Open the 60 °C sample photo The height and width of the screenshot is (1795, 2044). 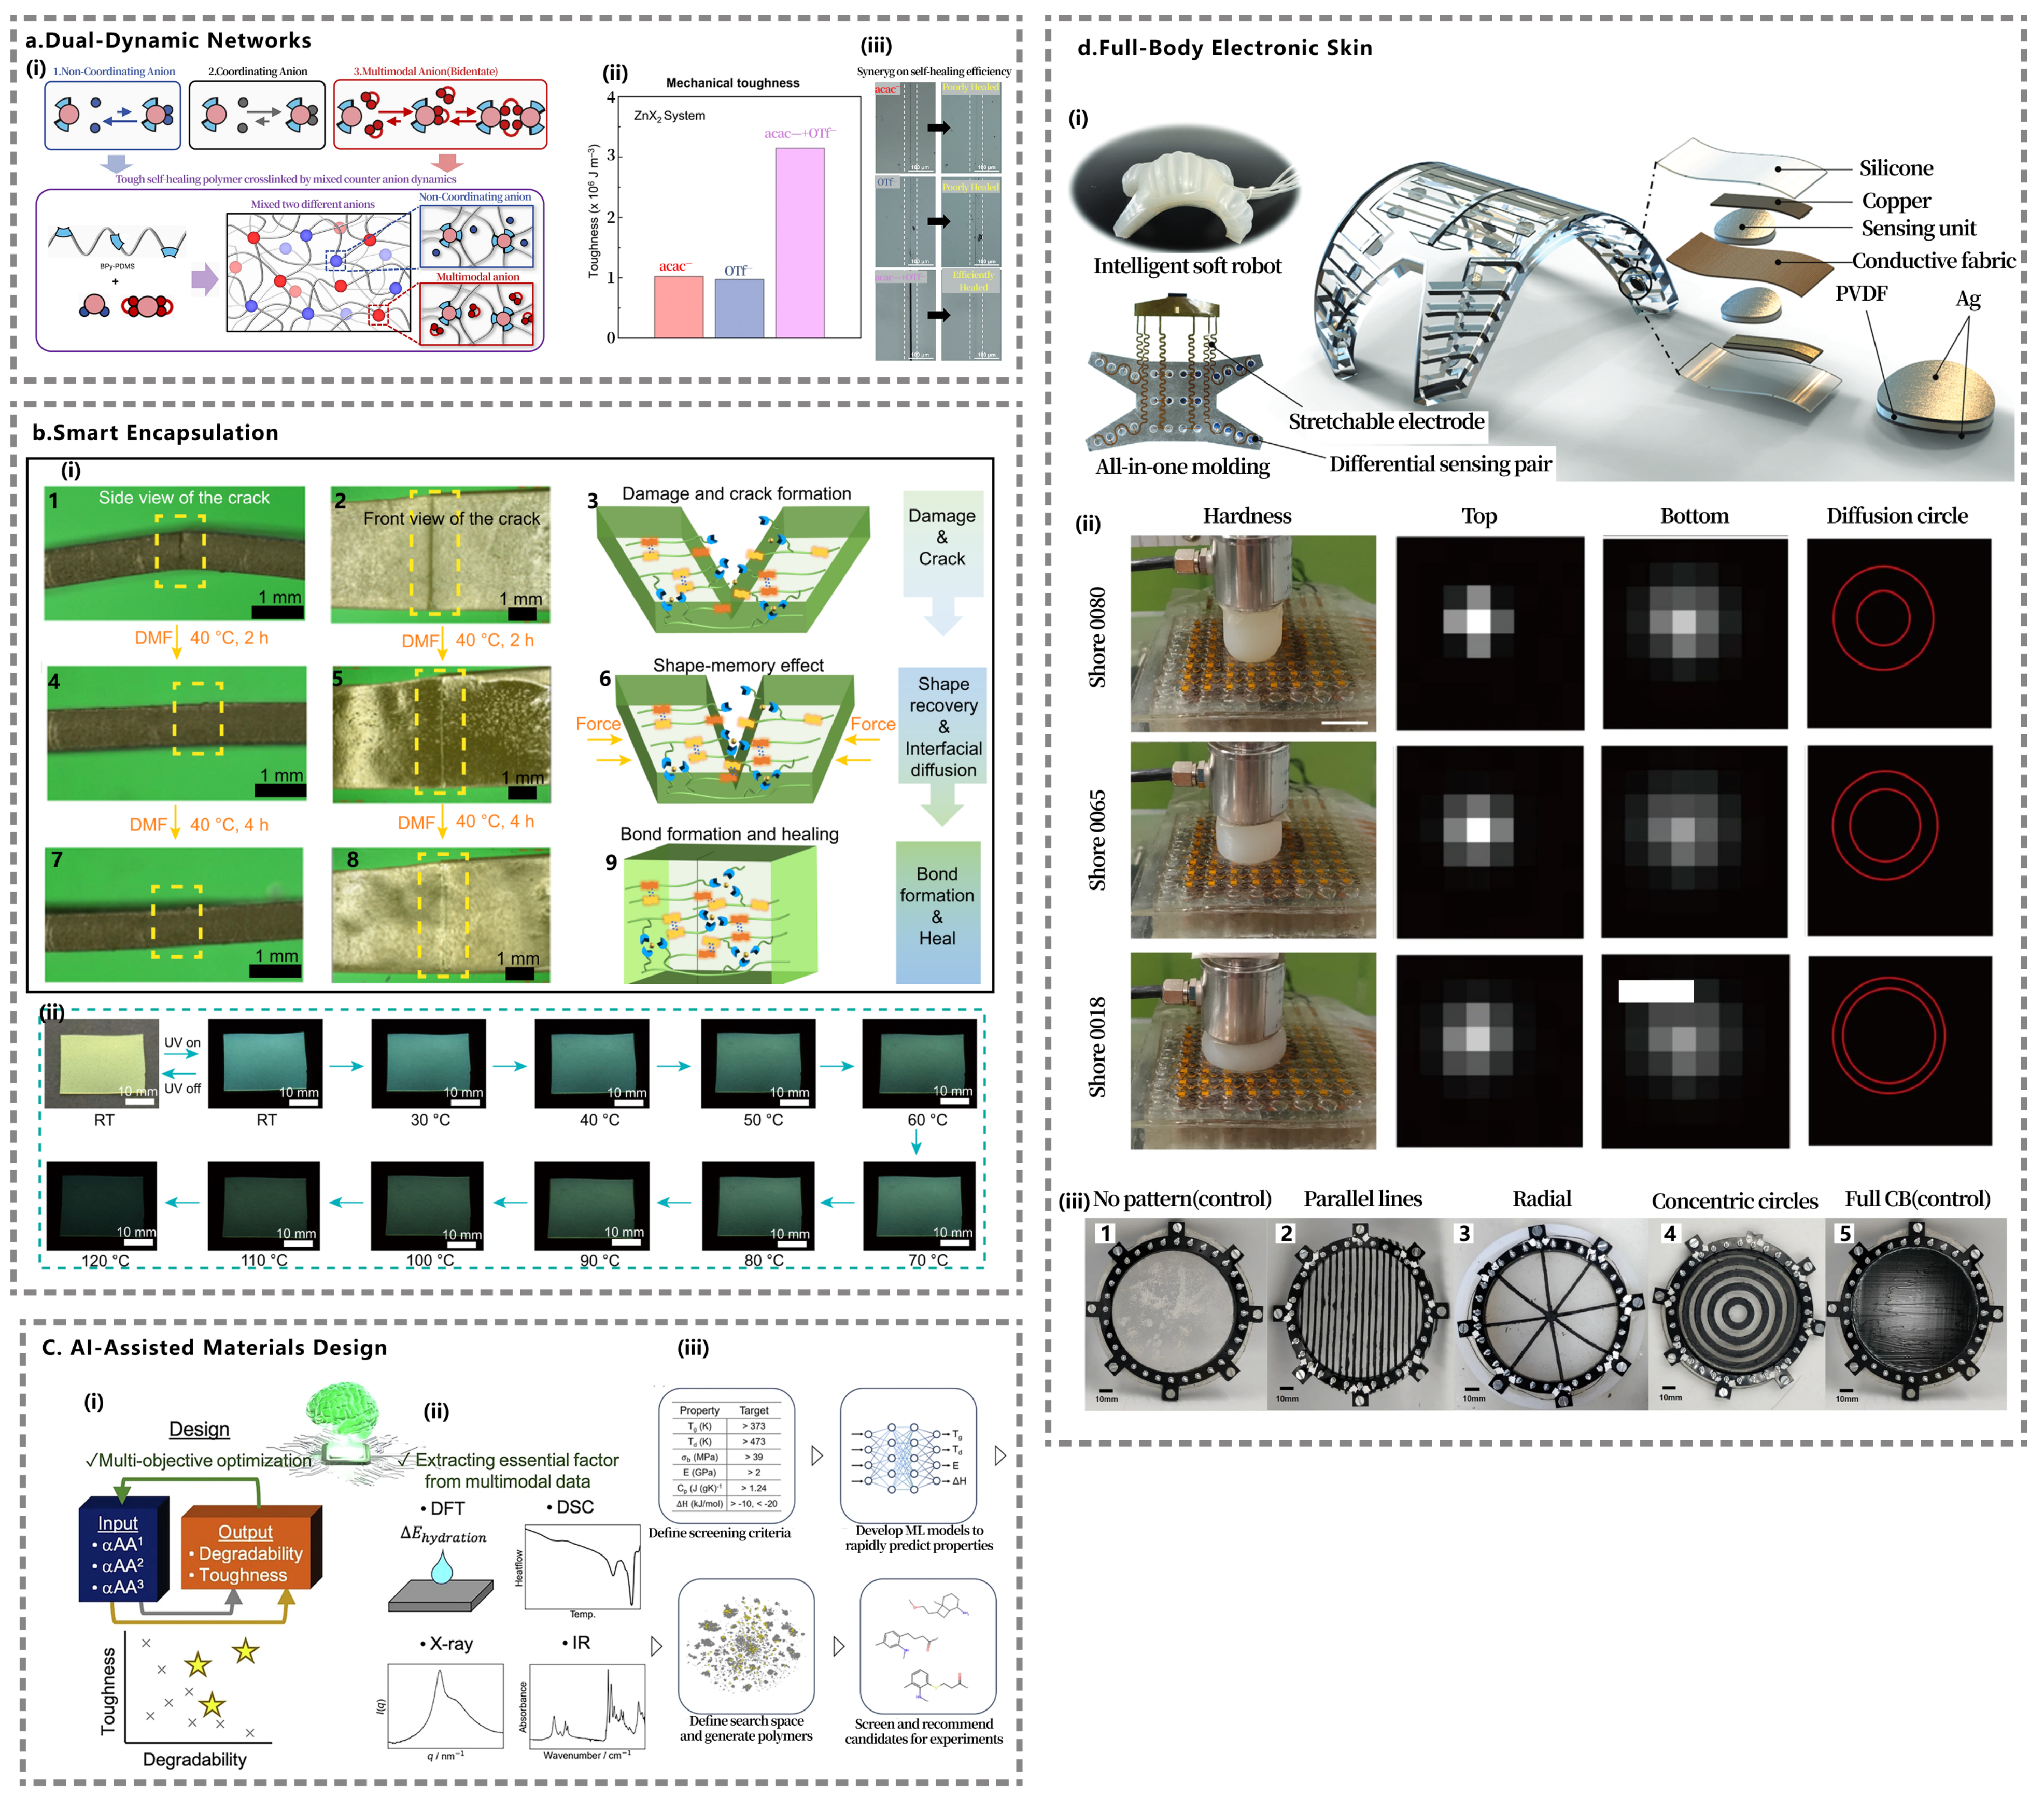pyautogui.click(x=920, y=1063)
